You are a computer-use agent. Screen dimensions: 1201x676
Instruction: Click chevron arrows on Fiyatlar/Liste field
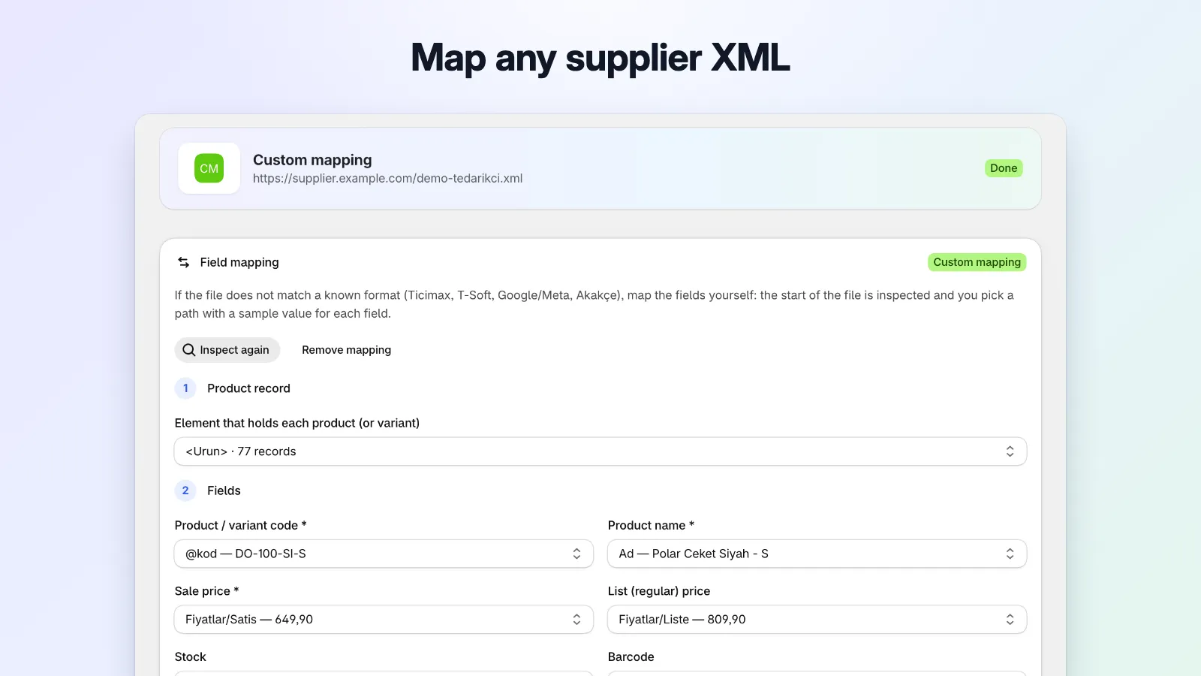pos(1010,620)
